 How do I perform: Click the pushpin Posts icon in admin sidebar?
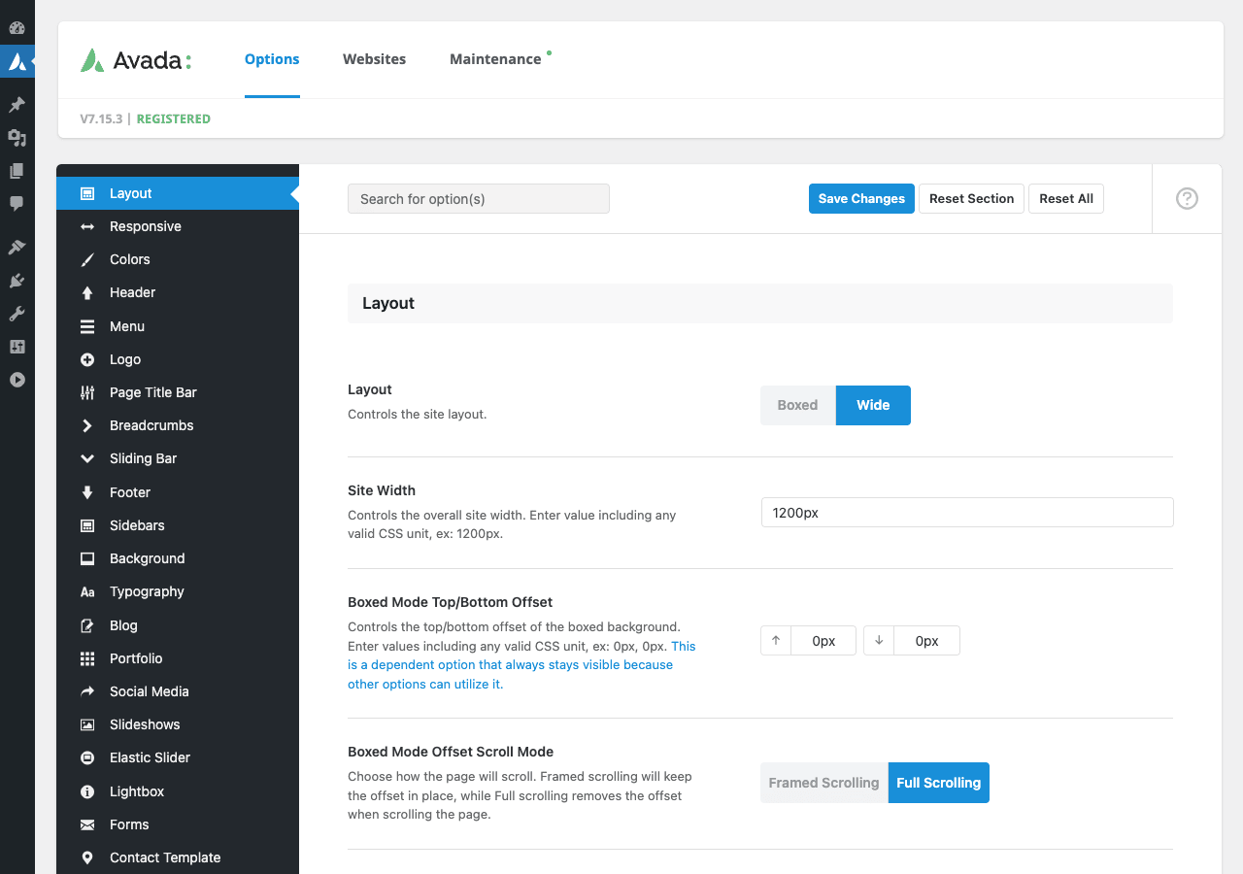(x=17, y=104)
